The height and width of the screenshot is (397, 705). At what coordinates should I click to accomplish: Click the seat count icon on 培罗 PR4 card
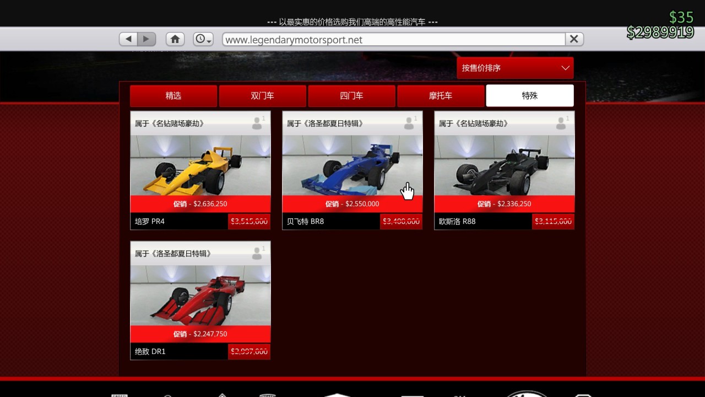click(257, 123)
